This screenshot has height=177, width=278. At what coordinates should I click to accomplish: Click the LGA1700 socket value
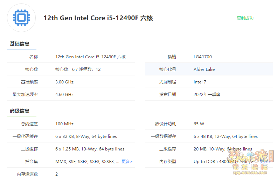203,57
